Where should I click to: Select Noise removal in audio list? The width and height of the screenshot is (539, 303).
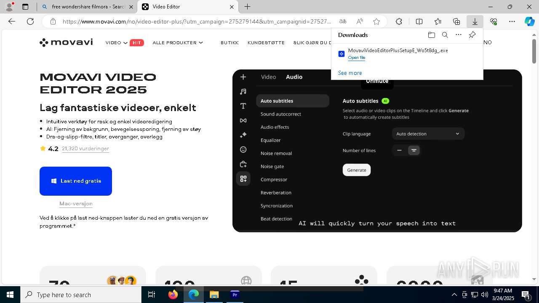[x=276, y=153]
